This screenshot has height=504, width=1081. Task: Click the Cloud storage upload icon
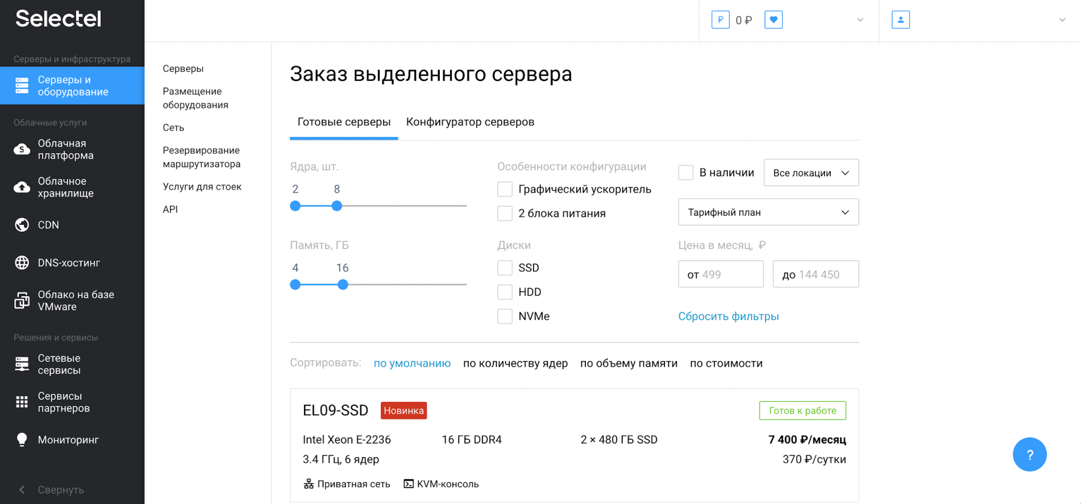(x=22, y=187)
